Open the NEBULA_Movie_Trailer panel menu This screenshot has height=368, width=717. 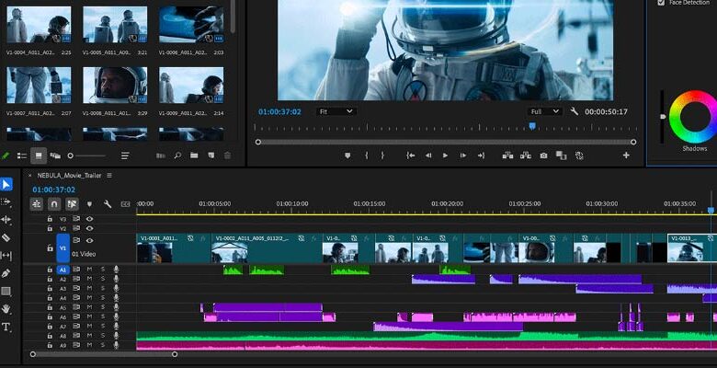pos(109,175)
